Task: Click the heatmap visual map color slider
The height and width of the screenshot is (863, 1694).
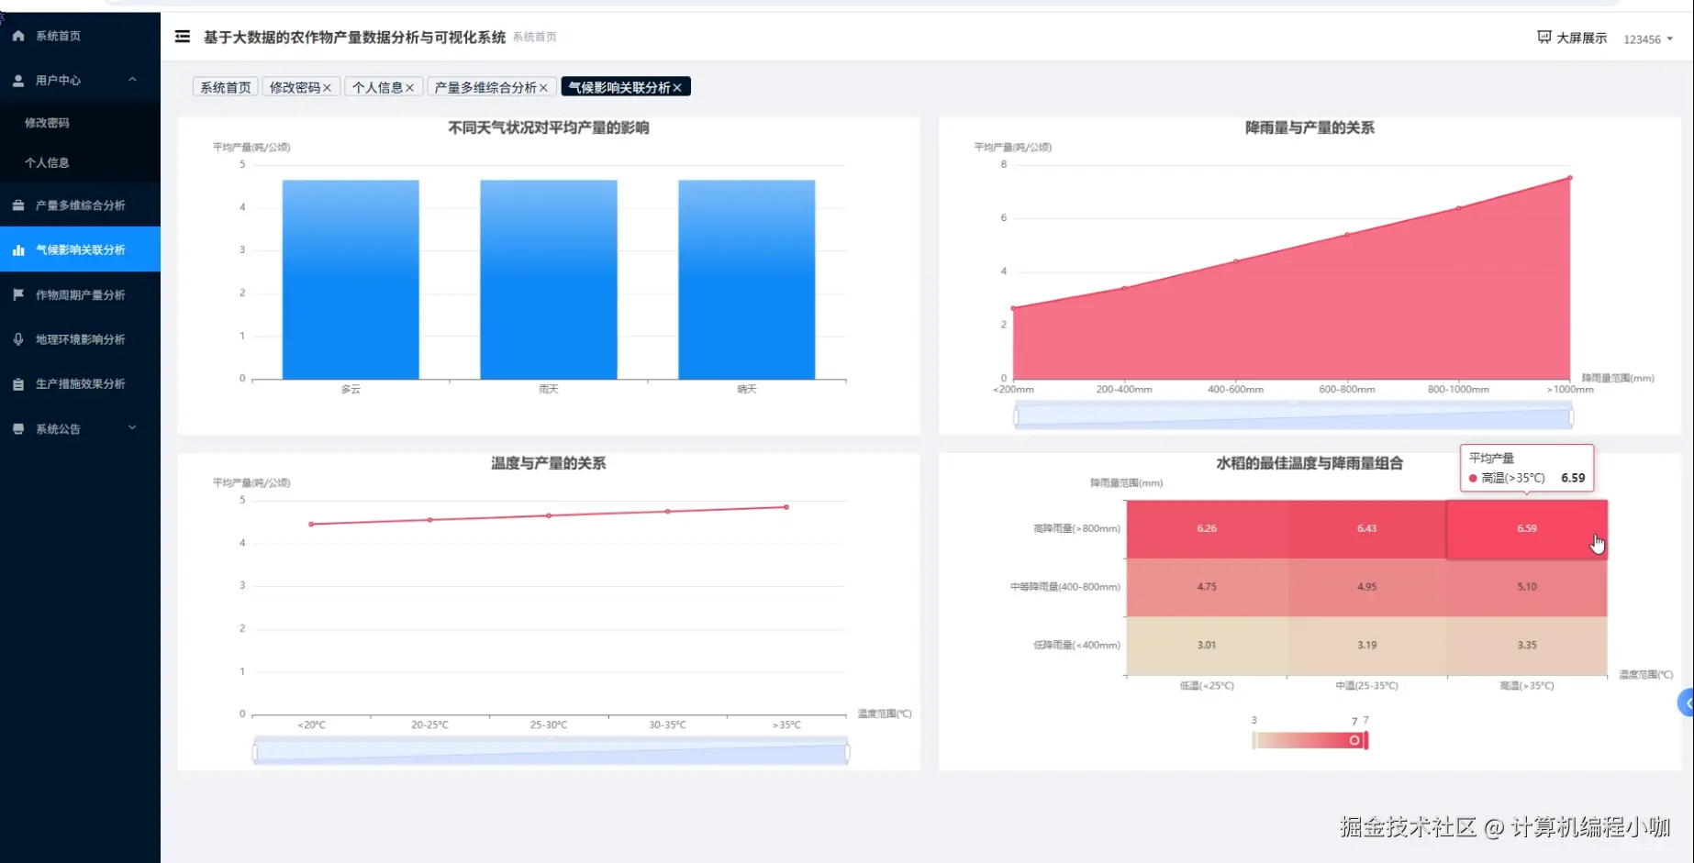Action: pyautogui.click(x=1310, y=740)
